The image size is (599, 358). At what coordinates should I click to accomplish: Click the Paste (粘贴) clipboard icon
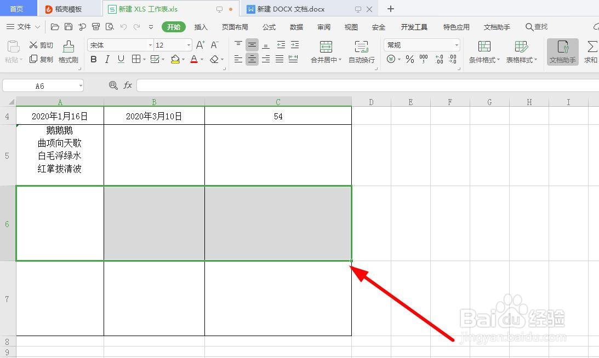[13, 47]
